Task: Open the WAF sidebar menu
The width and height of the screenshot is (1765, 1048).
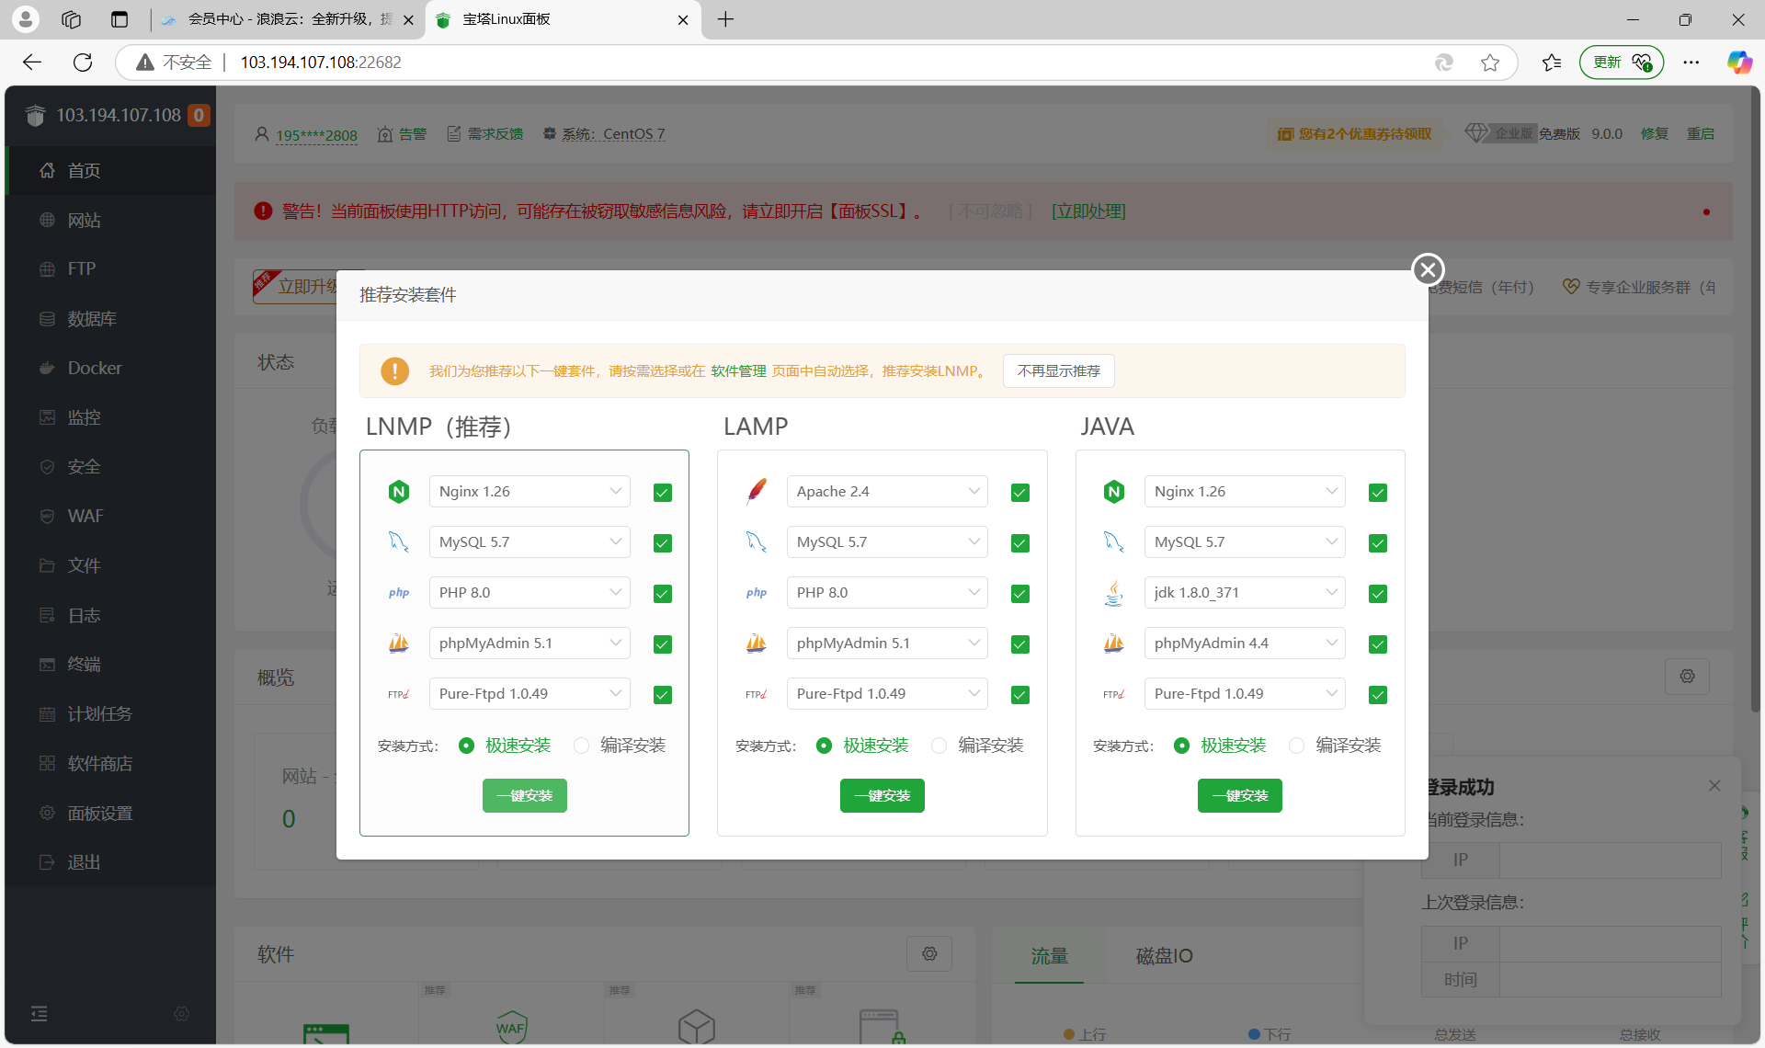Action: click(85, 516)
